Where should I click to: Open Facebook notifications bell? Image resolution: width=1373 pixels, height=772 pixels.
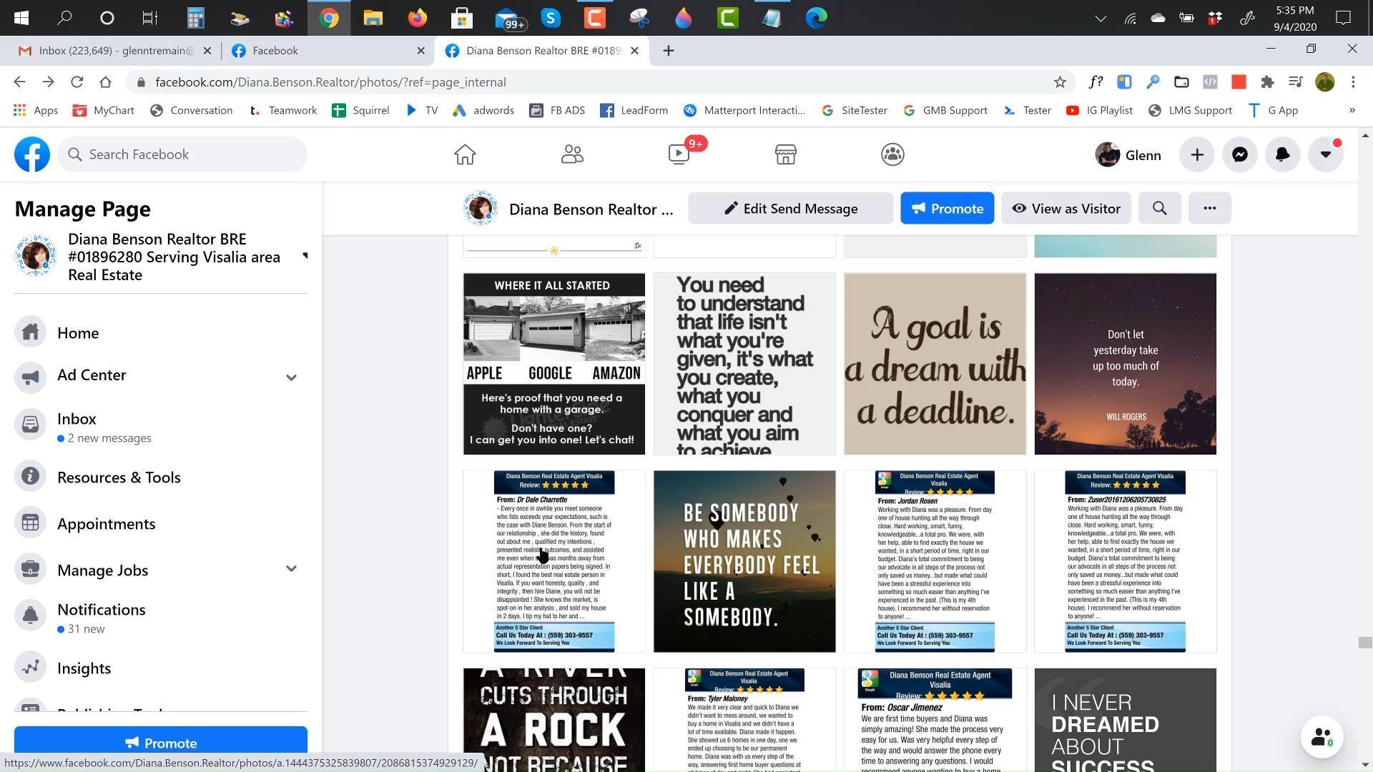click(x=1283, y=155)
